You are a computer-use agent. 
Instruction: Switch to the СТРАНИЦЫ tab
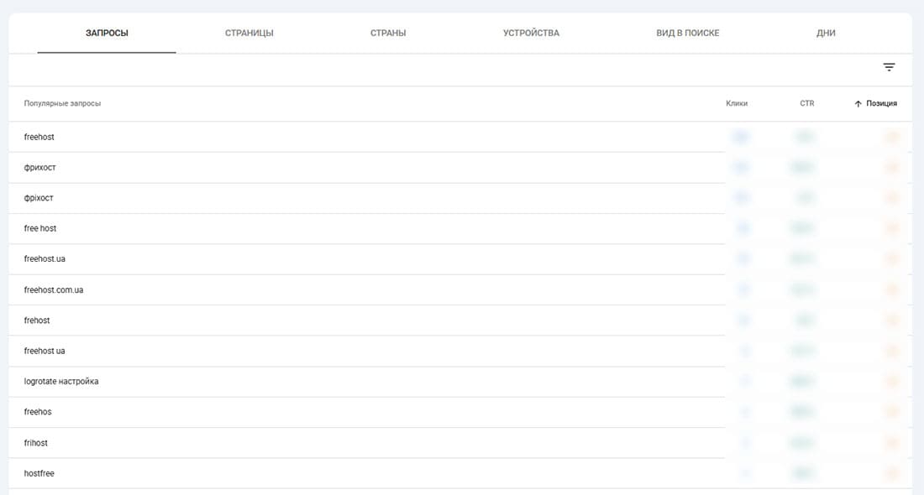click(x=249, y=33)
